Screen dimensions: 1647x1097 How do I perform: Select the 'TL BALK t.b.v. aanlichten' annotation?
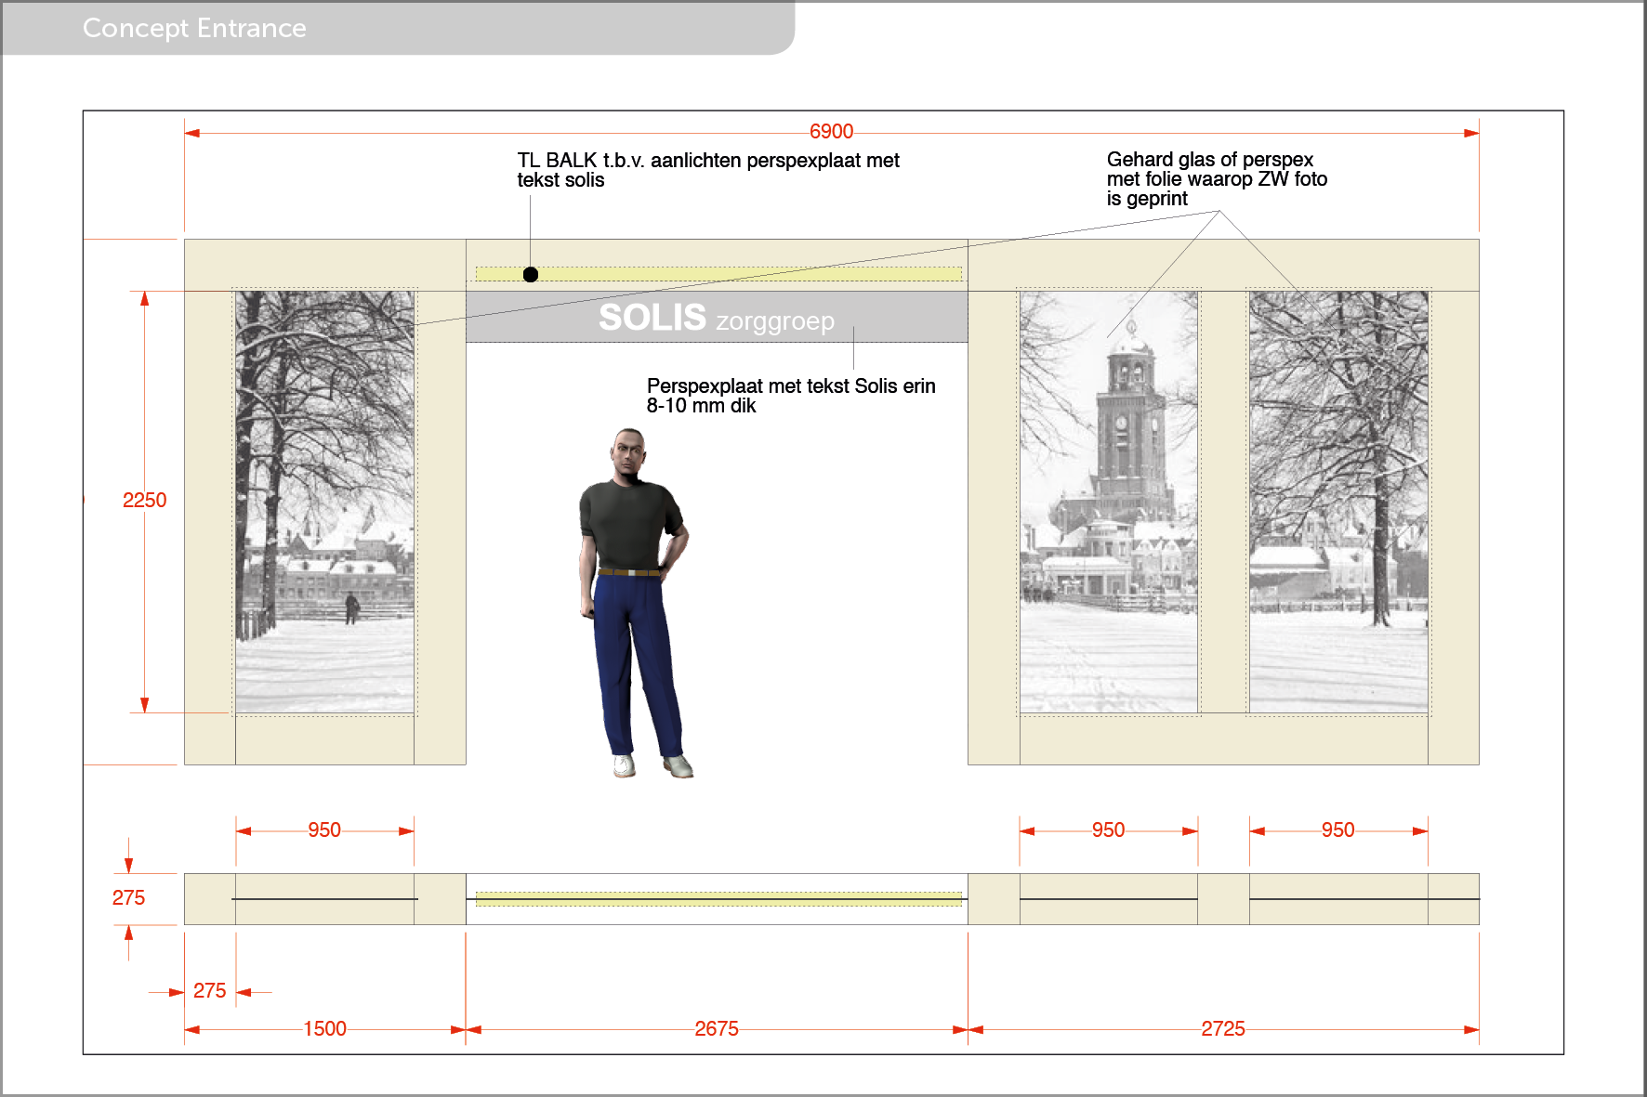click(707, 170)
